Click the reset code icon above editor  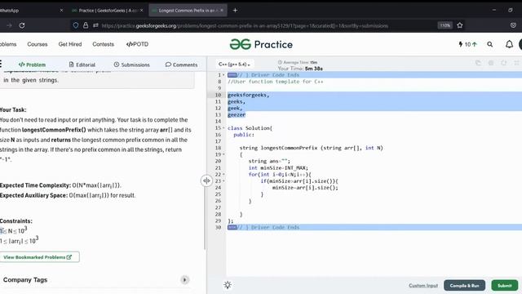pyautogui.click(x=504, y=63)
